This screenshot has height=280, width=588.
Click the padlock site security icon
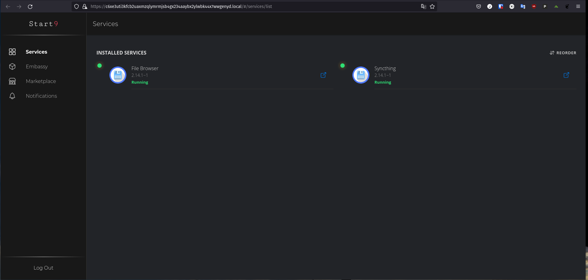tap(85, 6)
